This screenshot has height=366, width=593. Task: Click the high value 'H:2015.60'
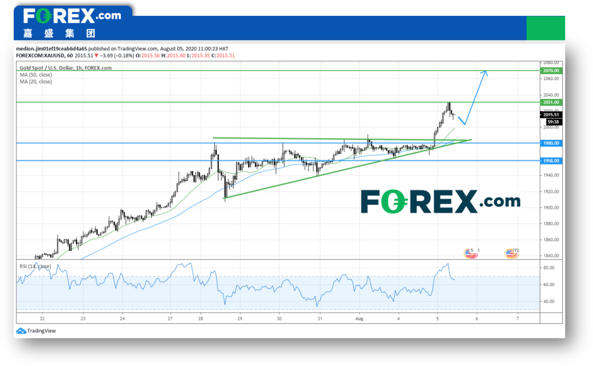click(174, 55)
